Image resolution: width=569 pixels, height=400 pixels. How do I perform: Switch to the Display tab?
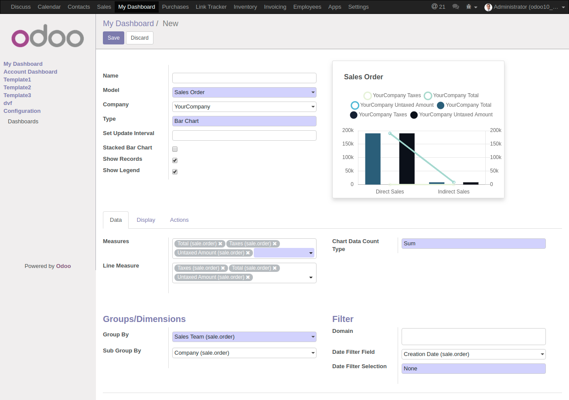click(x=146, y=220)
